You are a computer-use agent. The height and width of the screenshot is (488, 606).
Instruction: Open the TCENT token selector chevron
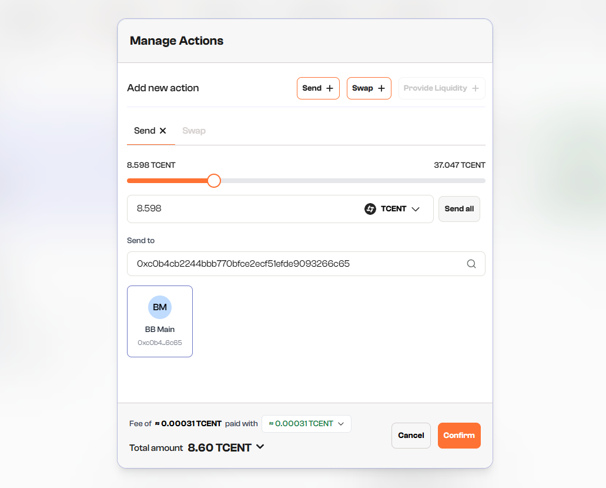[x=416, y=209]
